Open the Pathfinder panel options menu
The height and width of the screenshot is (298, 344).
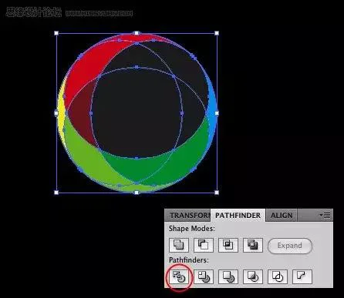tap(325, 215)
